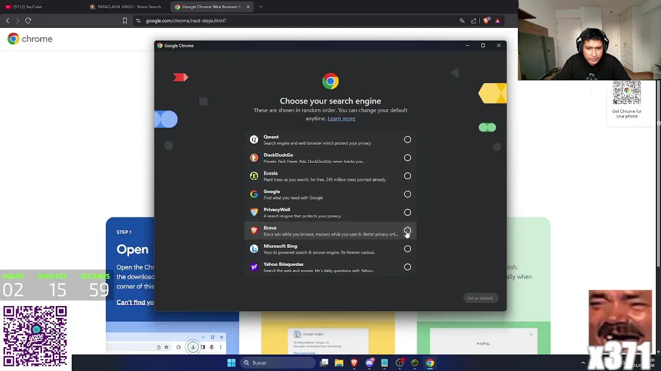This screenshot has width=661, height=371.
Task: Open Brave browser from the taskbar
Action: pos(354,363)
